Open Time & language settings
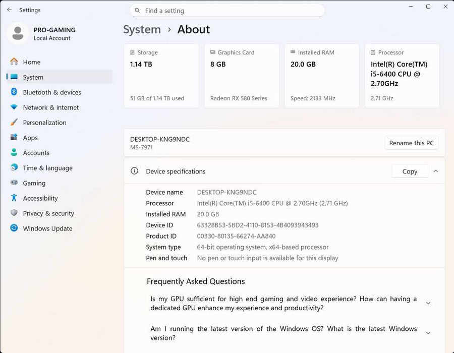 47,168
